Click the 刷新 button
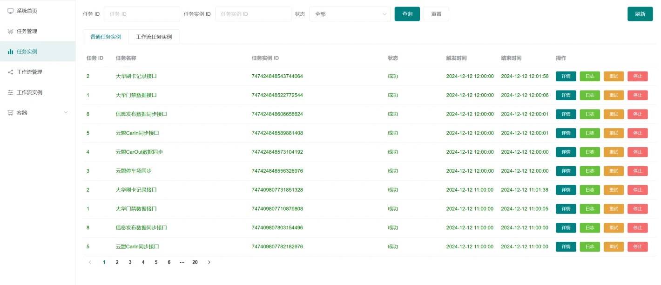This screenshot has height=285, width=661. tap(640, 14)
